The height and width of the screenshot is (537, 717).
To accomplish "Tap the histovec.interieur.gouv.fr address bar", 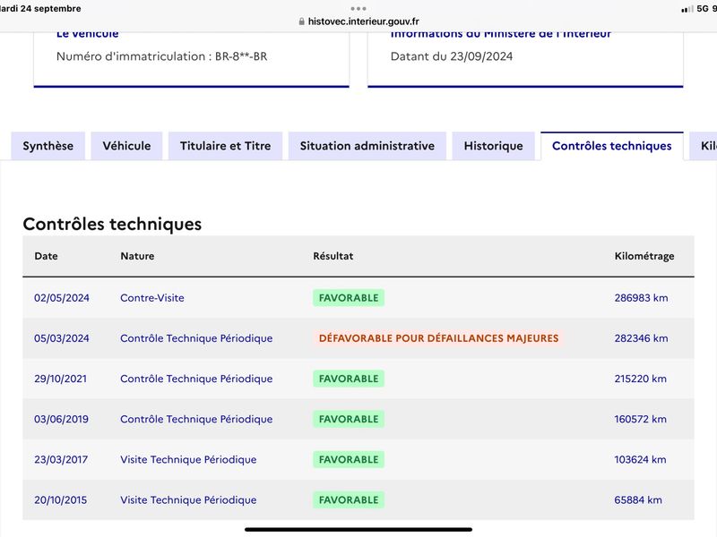I will 358,21.
